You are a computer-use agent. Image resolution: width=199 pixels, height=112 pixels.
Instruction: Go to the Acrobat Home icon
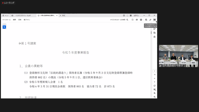click(12, 16)
